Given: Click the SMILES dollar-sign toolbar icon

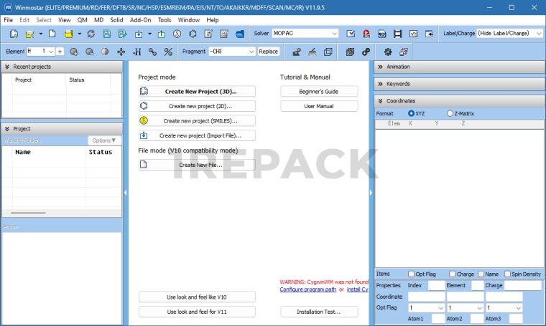Looking at the screenshot, I should 177,34.
